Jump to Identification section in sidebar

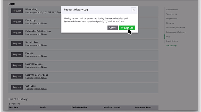(172, 9)
